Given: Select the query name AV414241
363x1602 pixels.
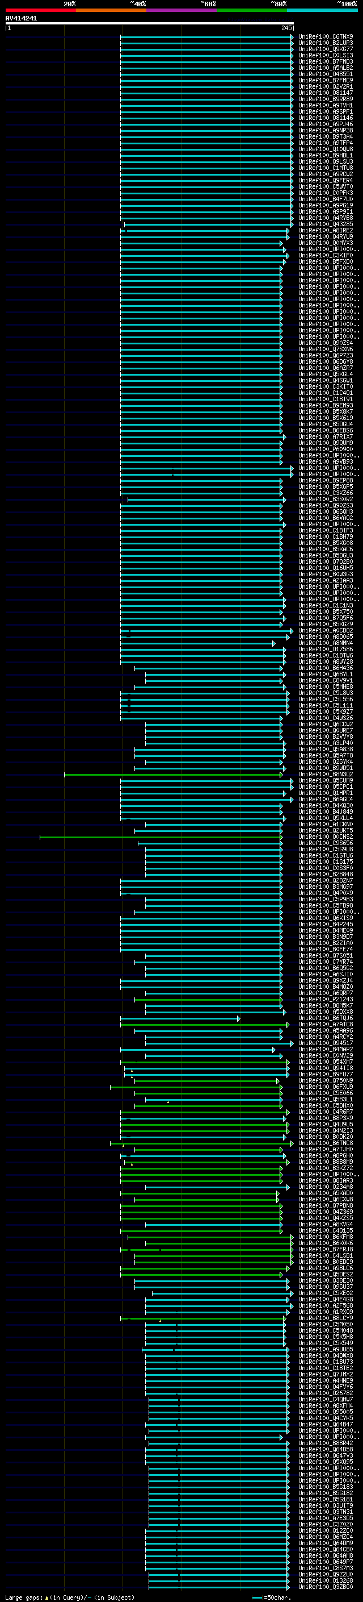Looking at the screenshot, I should click(21, 19).
